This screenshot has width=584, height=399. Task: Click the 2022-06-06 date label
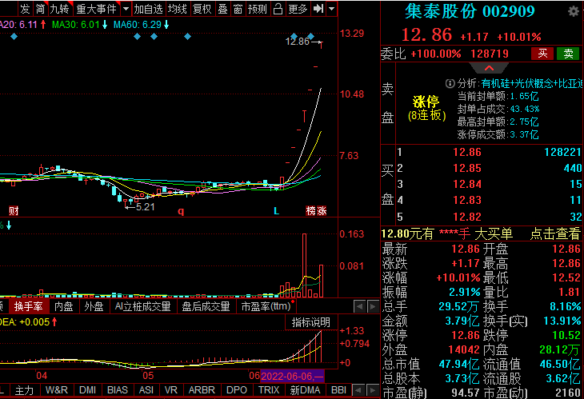coord(292,376)
